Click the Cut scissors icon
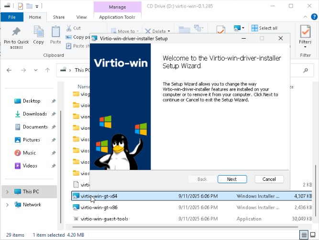This screenshot has width=319, height=240. (x=69, y=28)
